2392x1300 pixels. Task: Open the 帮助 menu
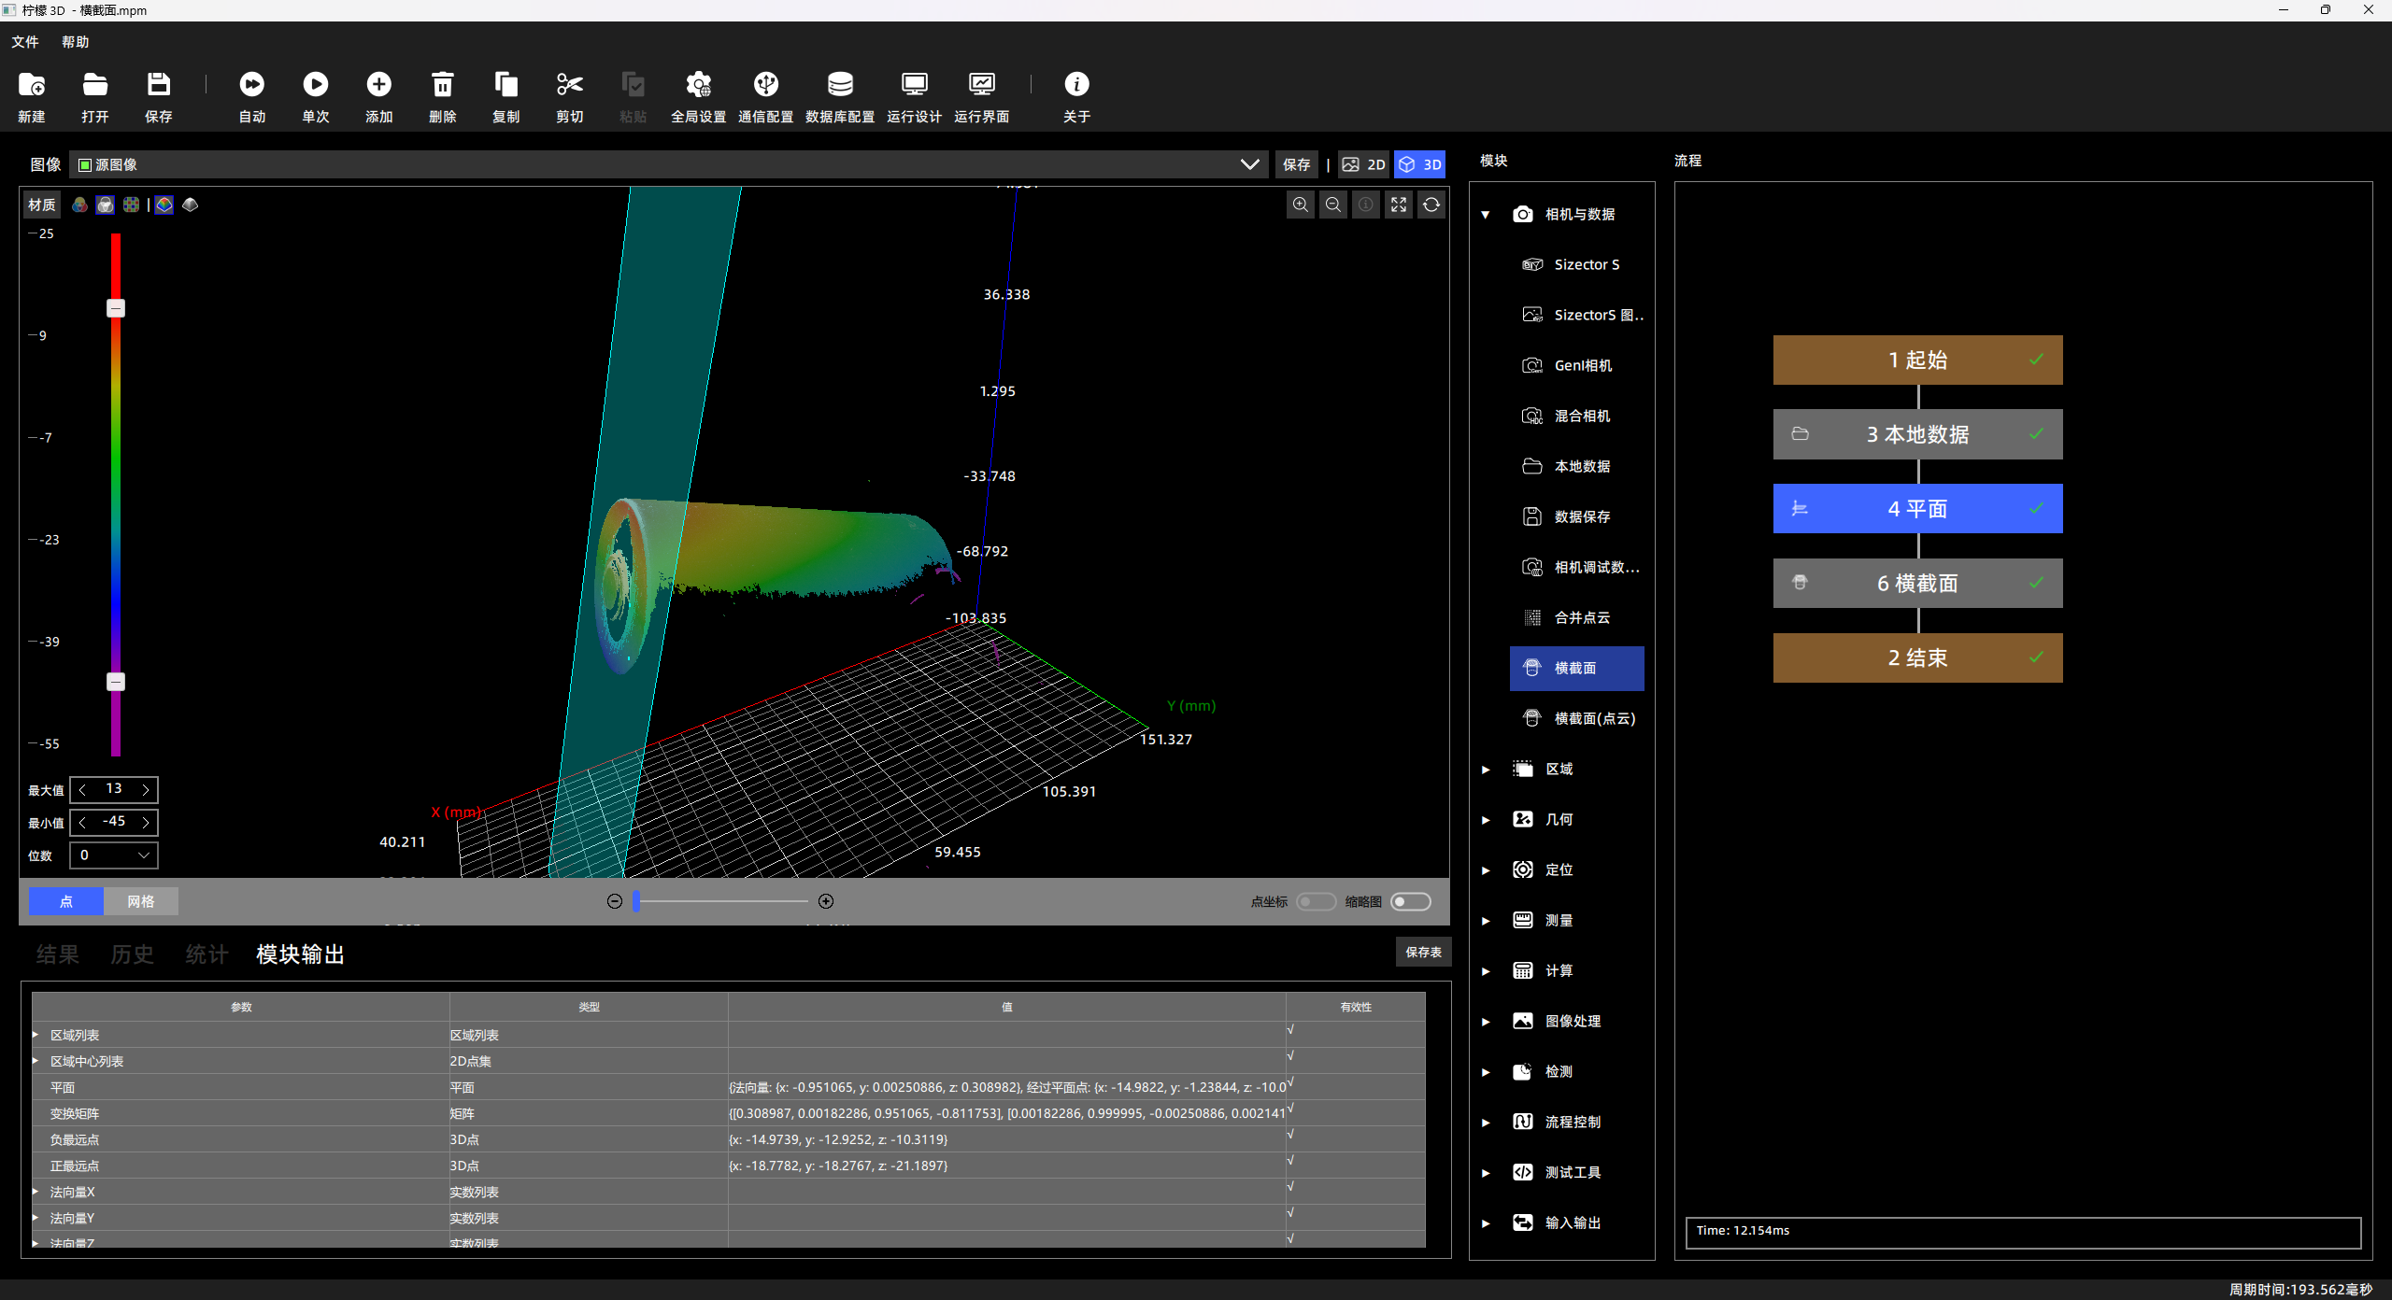(76, 42)
